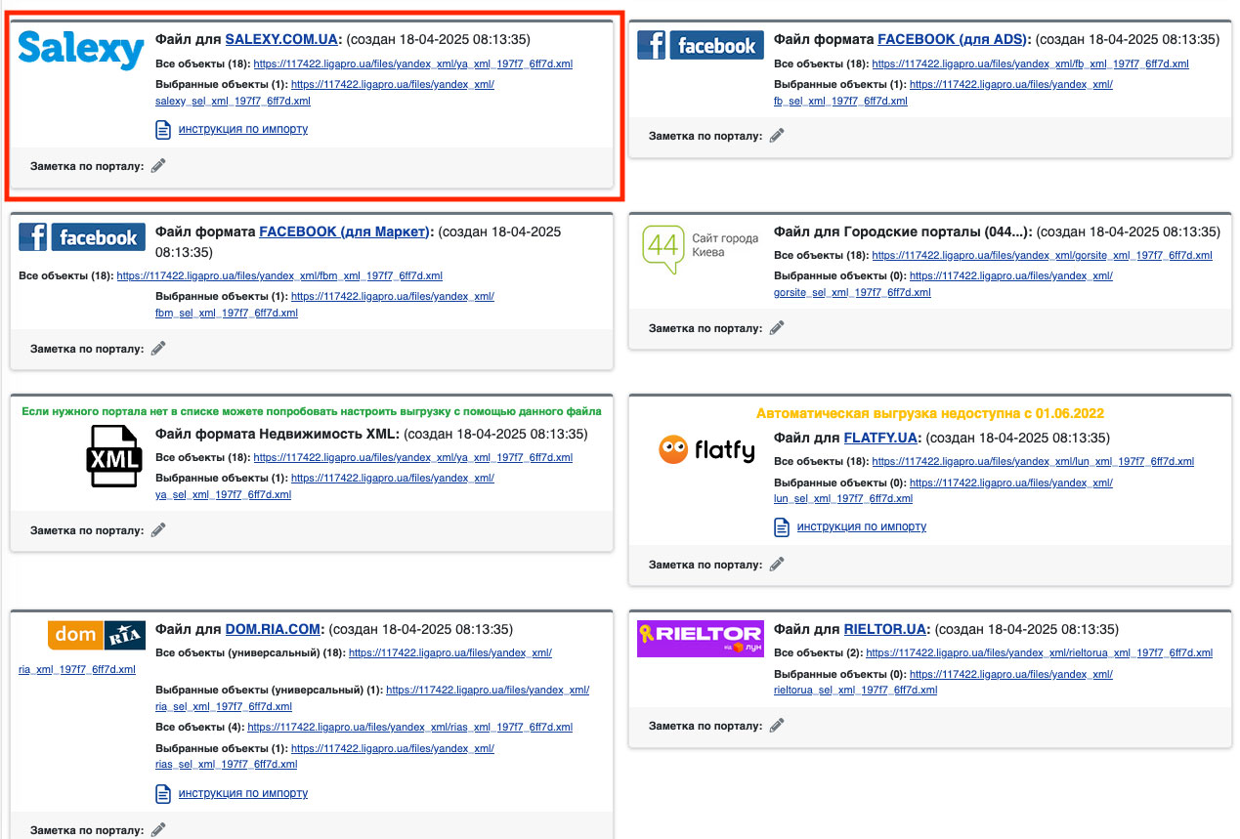This screenshot has width=1240, height=839.
Task: Open the FACEBOOK (для Маркет) link
Action: tap(344, 231)
